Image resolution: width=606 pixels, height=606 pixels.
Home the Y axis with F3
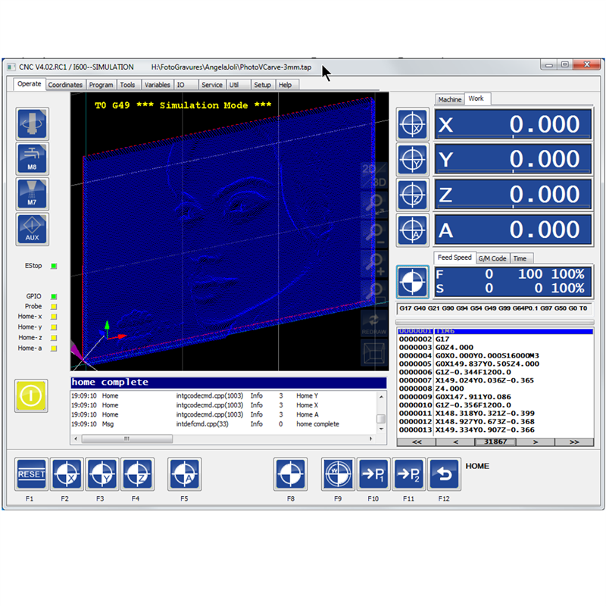[x=101, y=474]
